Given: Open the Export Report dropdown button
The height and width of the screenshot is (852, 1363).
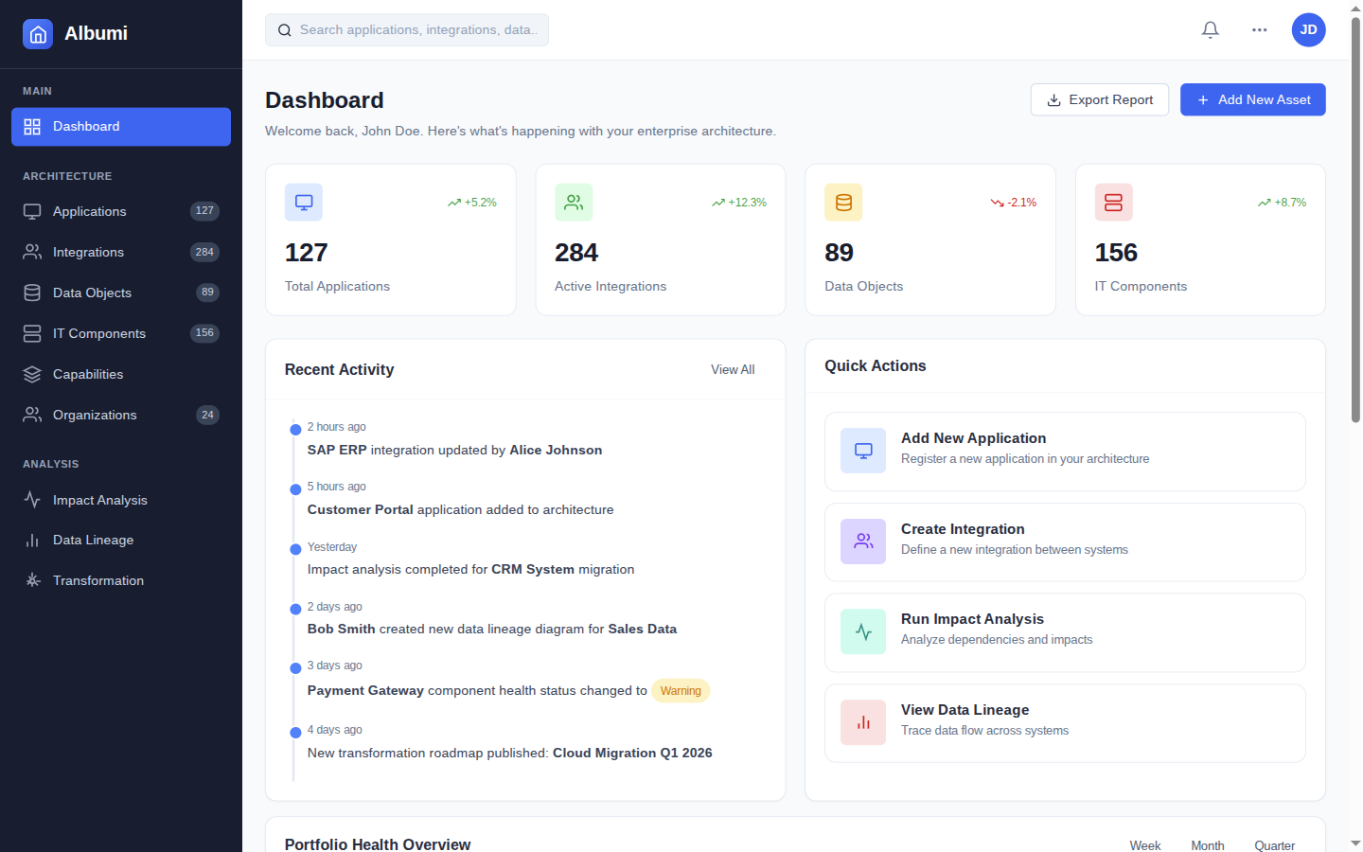Looking at the screenshot, I should click(1099, 99).
